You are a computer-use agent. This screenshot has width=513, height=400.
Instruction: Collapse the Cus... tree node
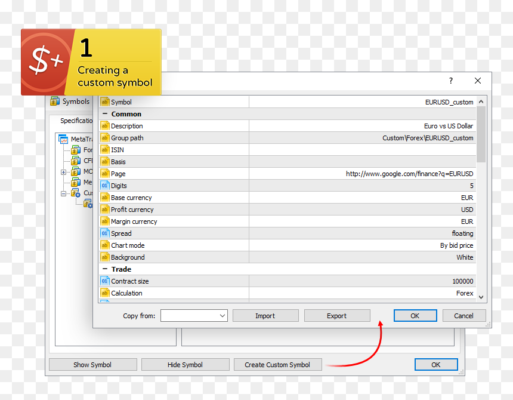(63, 193)
